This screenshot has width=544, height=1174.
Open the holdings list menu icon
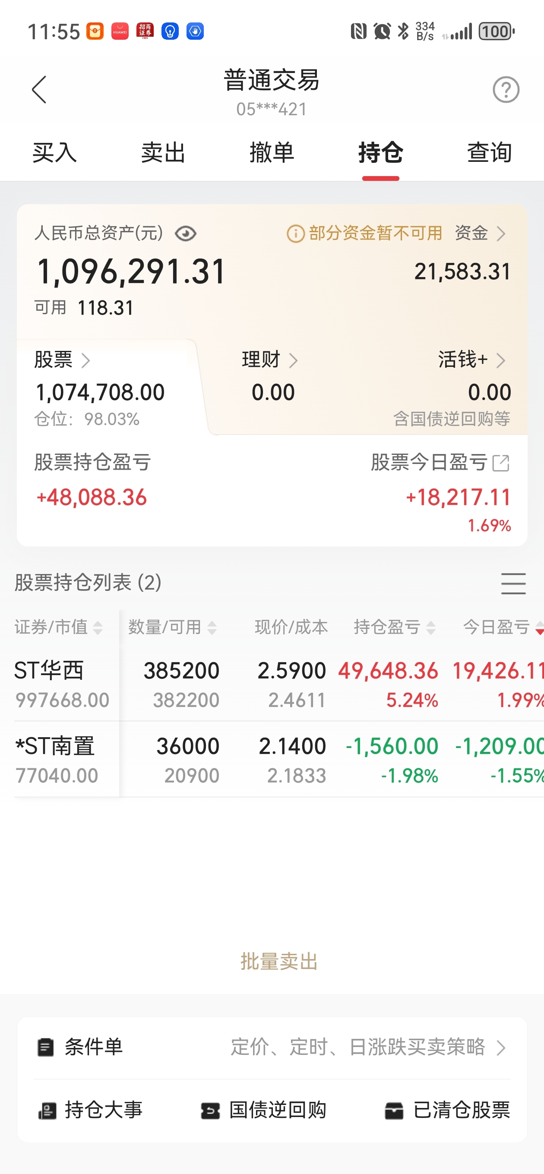[513, 584]
